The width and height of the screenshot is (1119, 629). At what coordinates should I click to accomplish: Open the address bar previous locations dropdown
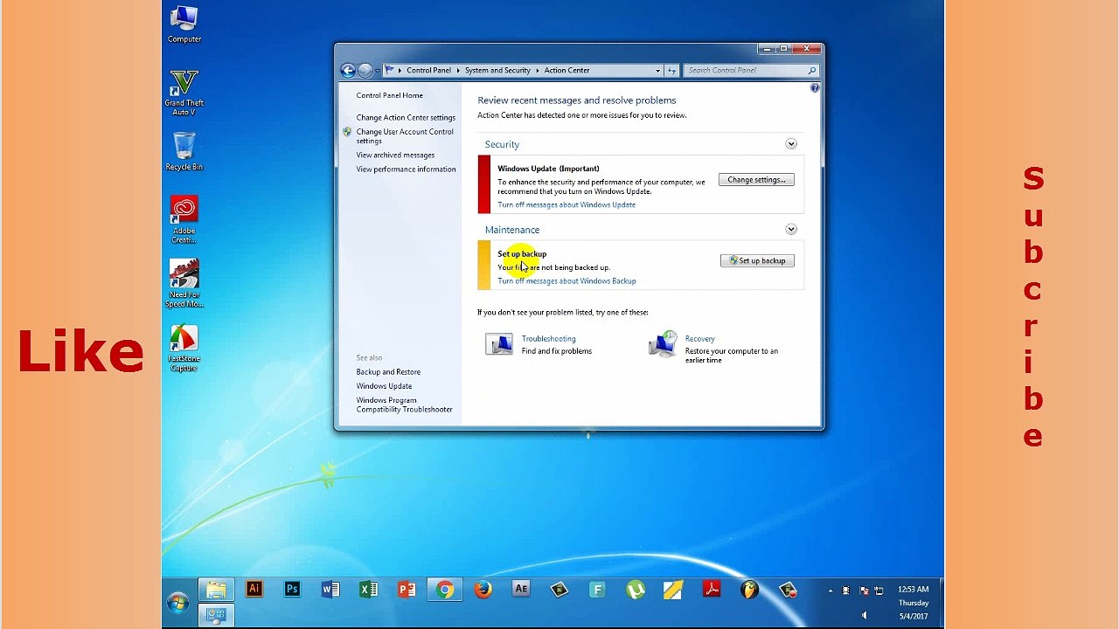tap(657, 71)
